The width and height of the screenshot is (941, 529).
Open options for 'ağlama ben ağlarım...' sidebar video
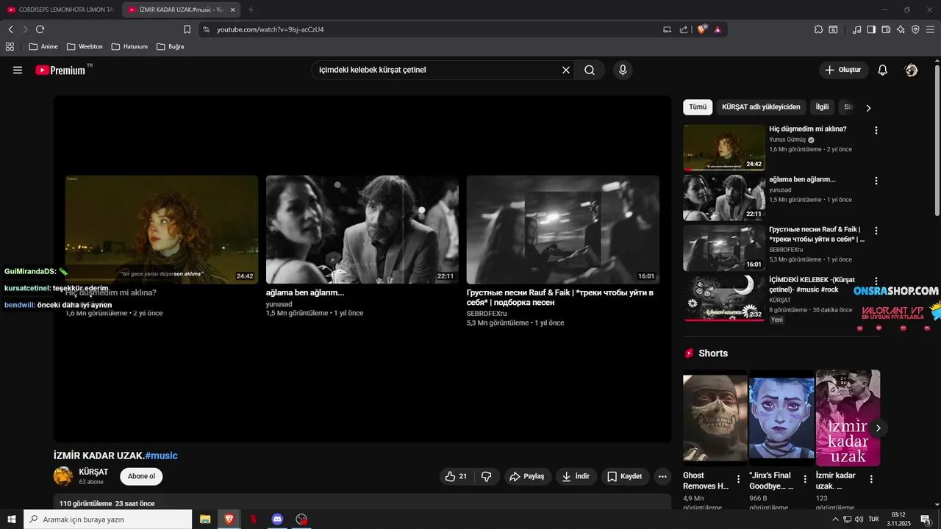point(876,180)
